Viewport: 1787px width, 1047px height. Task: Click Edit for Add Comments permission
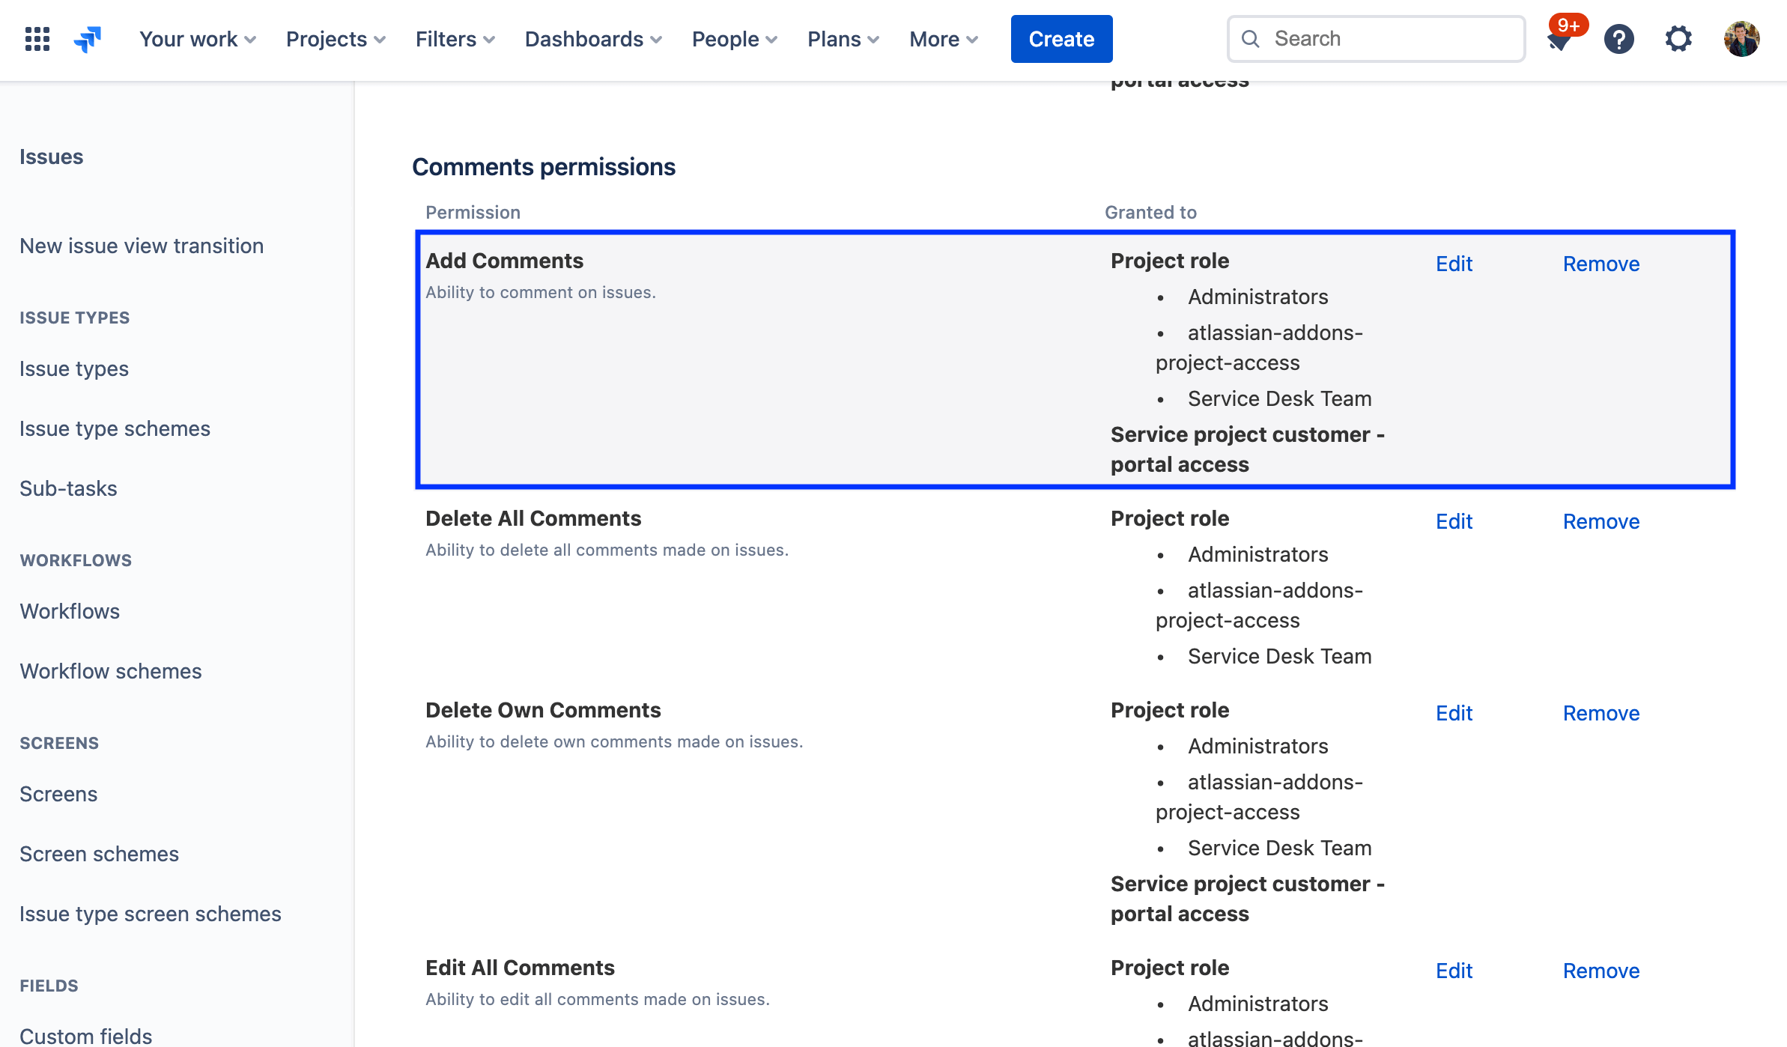(1454, 263)
